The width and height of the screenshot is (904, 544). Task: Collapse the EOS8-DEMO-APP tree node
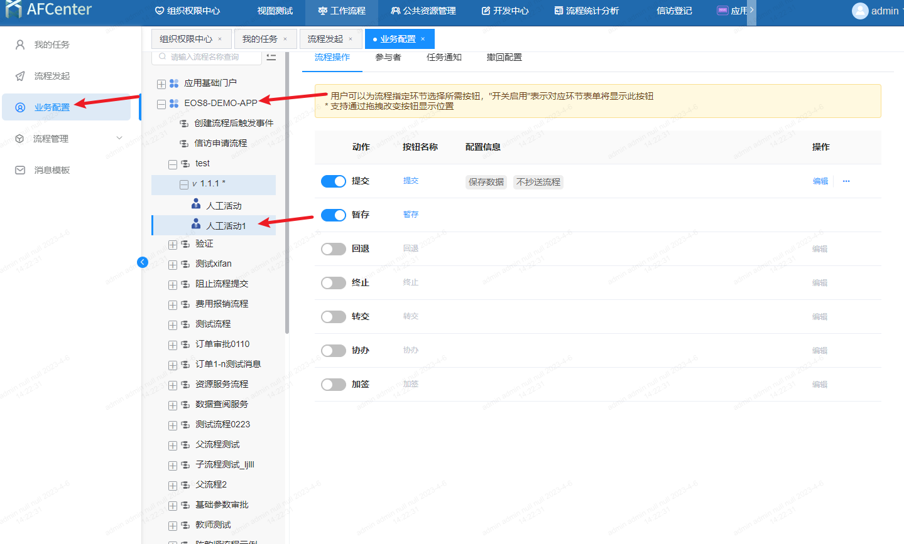click(x=161, y=104)
